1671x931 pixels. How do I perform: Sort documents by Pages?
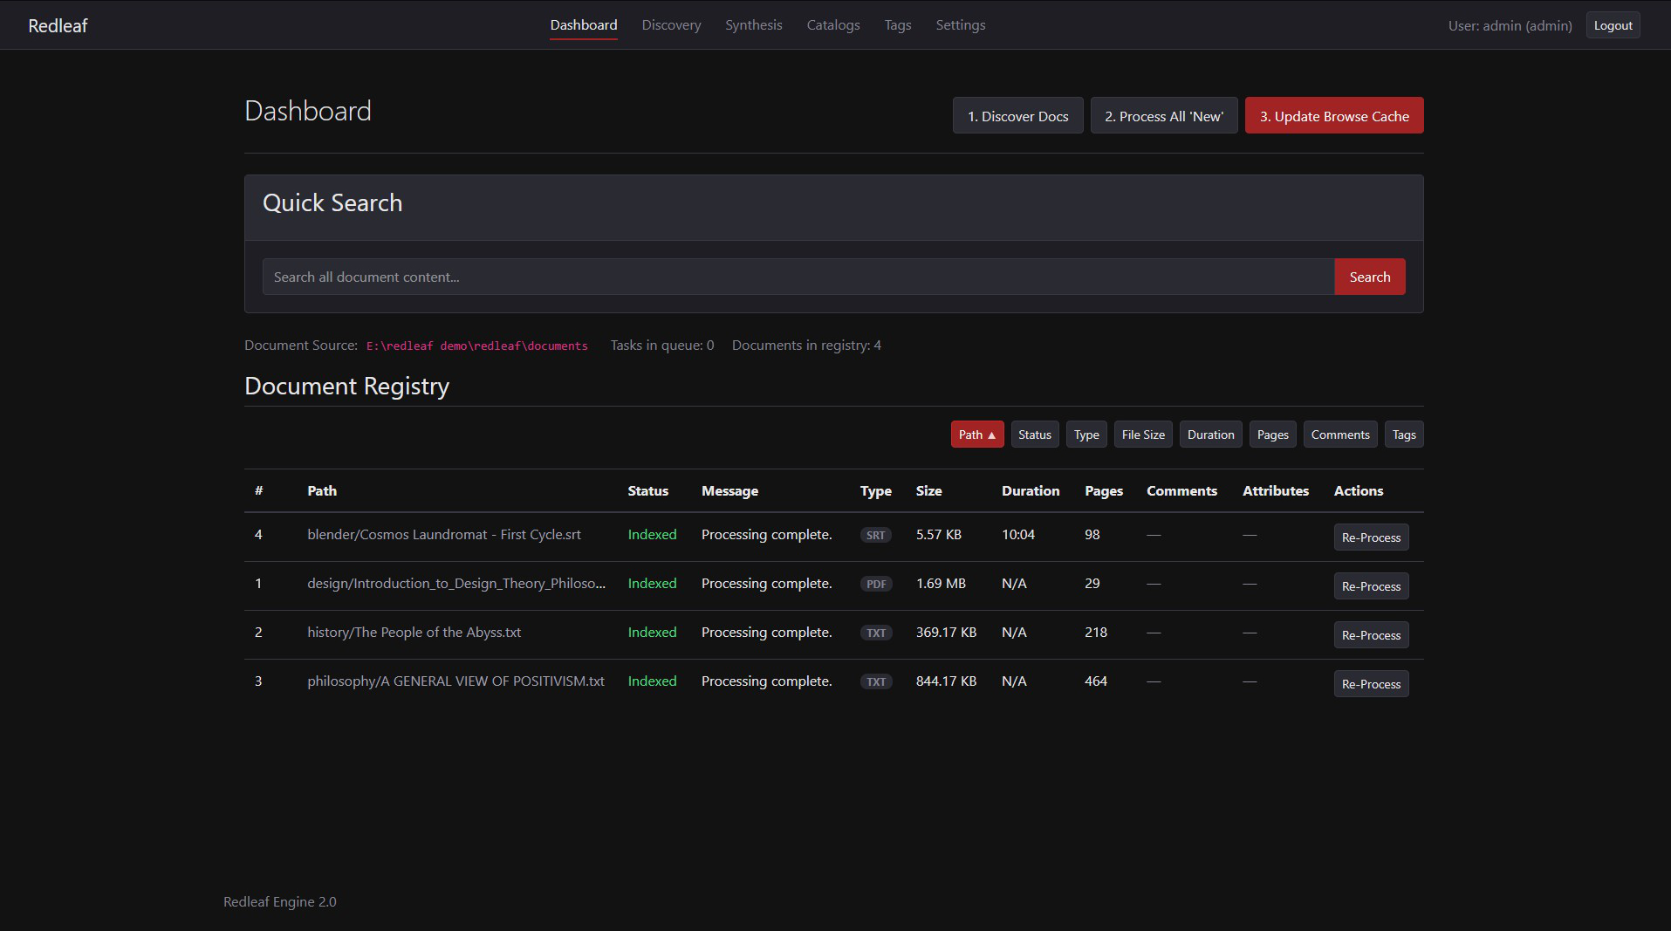pos(1272,435)
